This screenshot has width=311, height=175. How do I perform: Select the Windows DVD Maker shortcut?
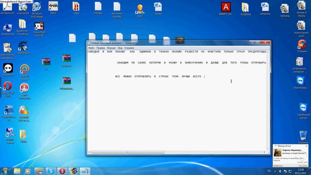coord(37,10)
